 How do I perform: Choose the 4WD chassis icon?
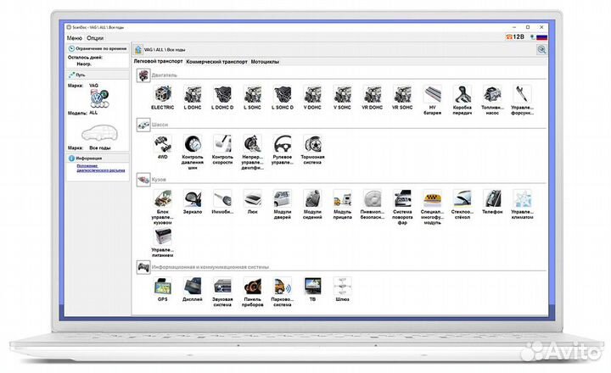click(x=162, y=144)
